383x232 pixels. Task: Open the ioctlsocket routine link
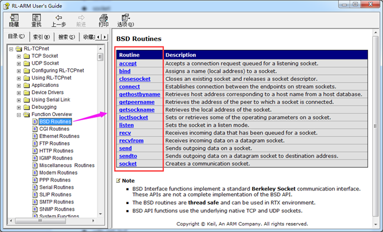pyautogui.click(x=133, y=117)
